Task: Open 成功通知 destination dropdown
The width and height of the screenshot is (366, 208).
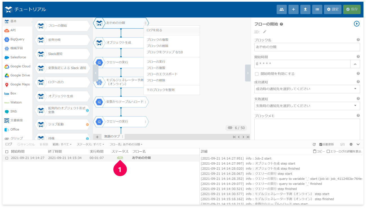Action: coord(307,89)
